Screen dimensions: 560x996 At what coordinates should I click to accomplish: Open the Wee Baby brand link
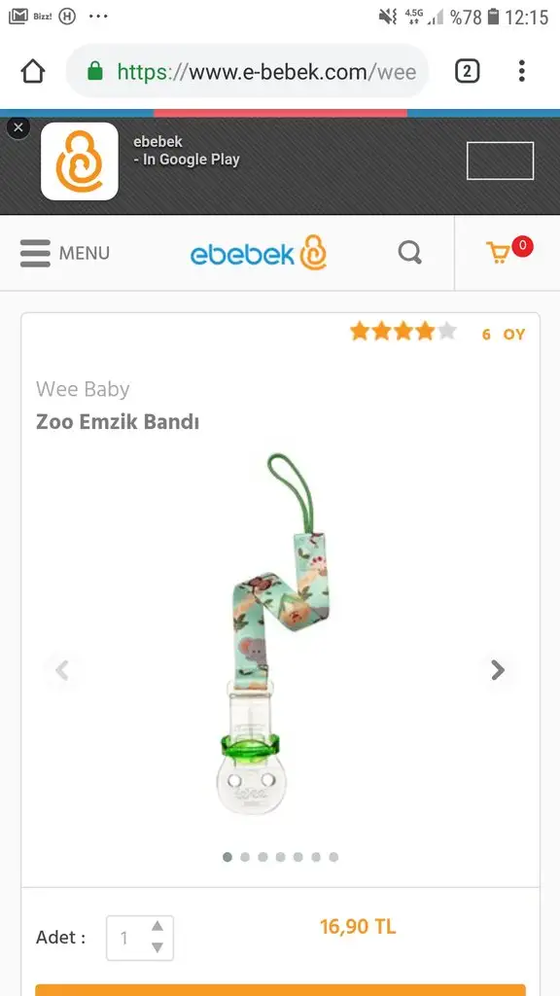tap(84, 389)
